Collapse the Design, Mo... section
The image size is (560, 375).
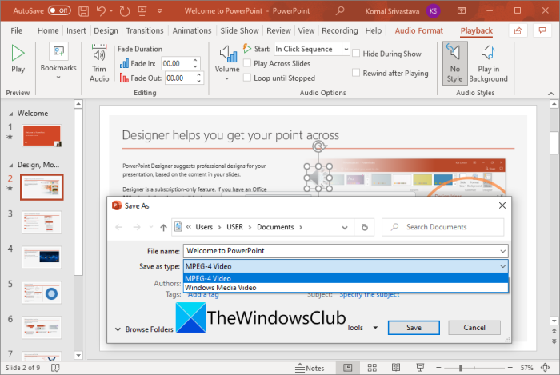(x=11, y=166)
